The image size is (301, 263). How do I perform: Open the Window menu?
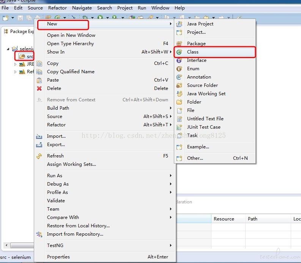click(160, 8)
